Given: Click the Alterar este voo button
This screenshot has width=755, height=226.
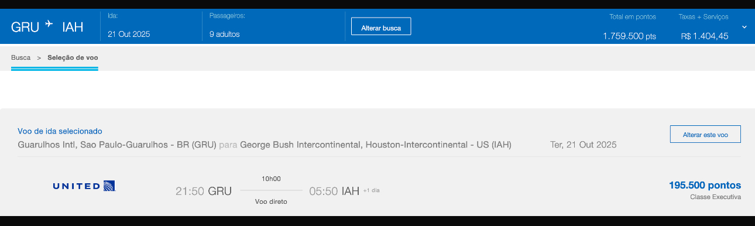Looking at the screenshot, I should pos(705,134).
